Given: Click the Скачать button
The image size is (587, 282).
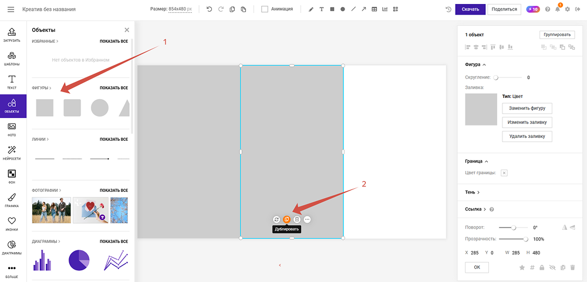Looking at the screenshot, I should coord(470,9).
